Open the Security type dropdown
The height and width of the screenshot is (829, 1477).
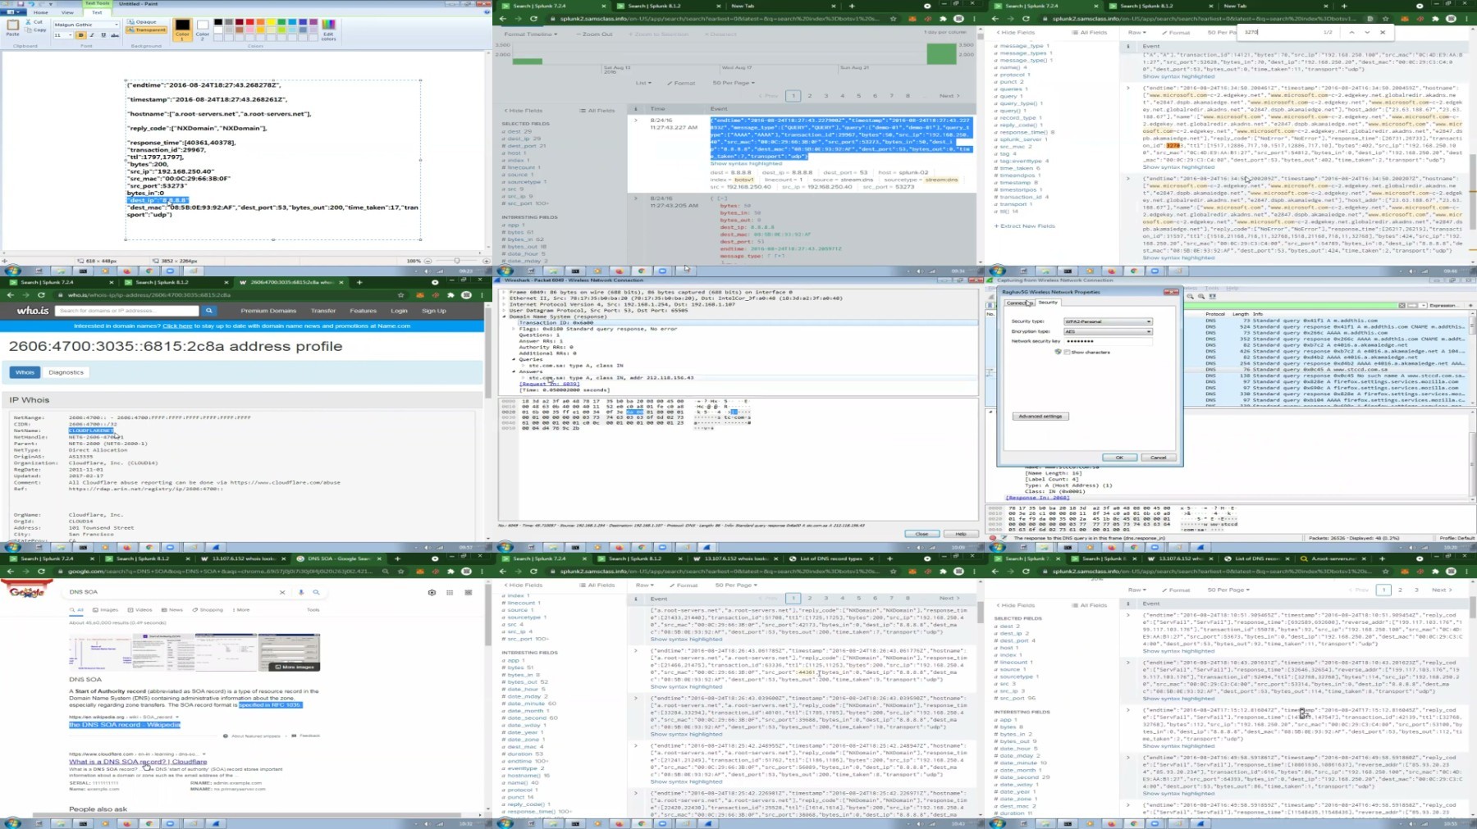[x=1108, y=321]
